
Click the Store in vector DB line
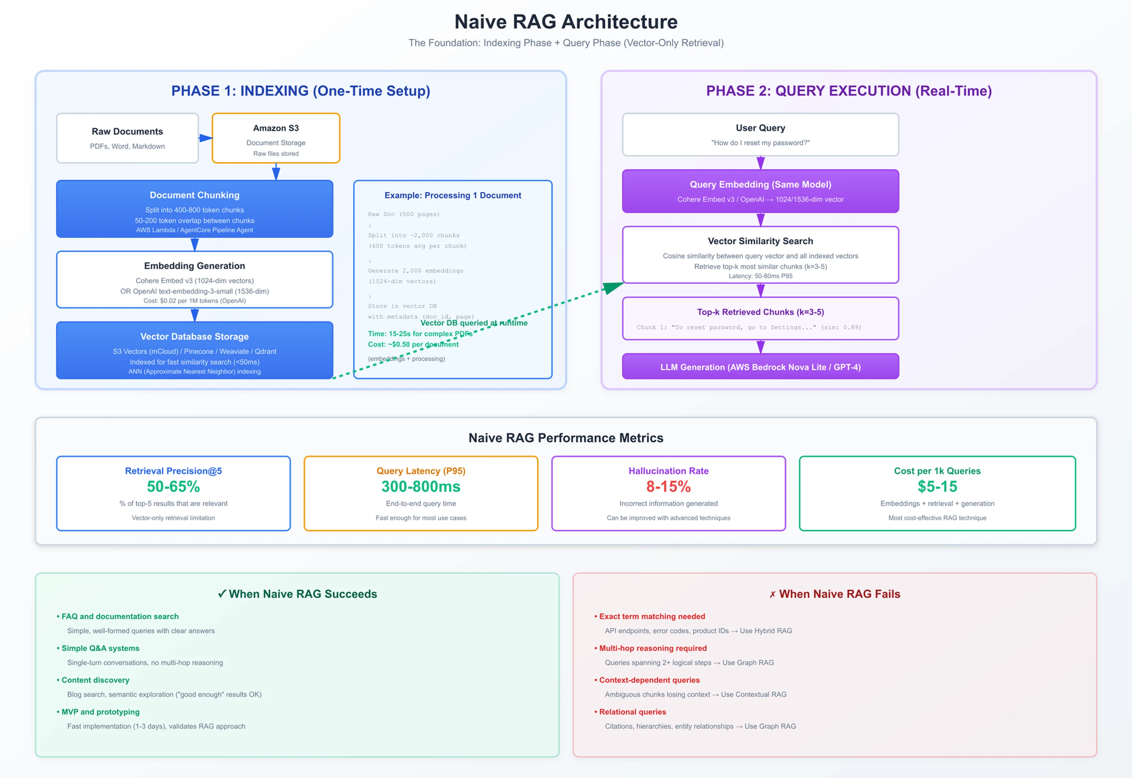pos(402,306)
